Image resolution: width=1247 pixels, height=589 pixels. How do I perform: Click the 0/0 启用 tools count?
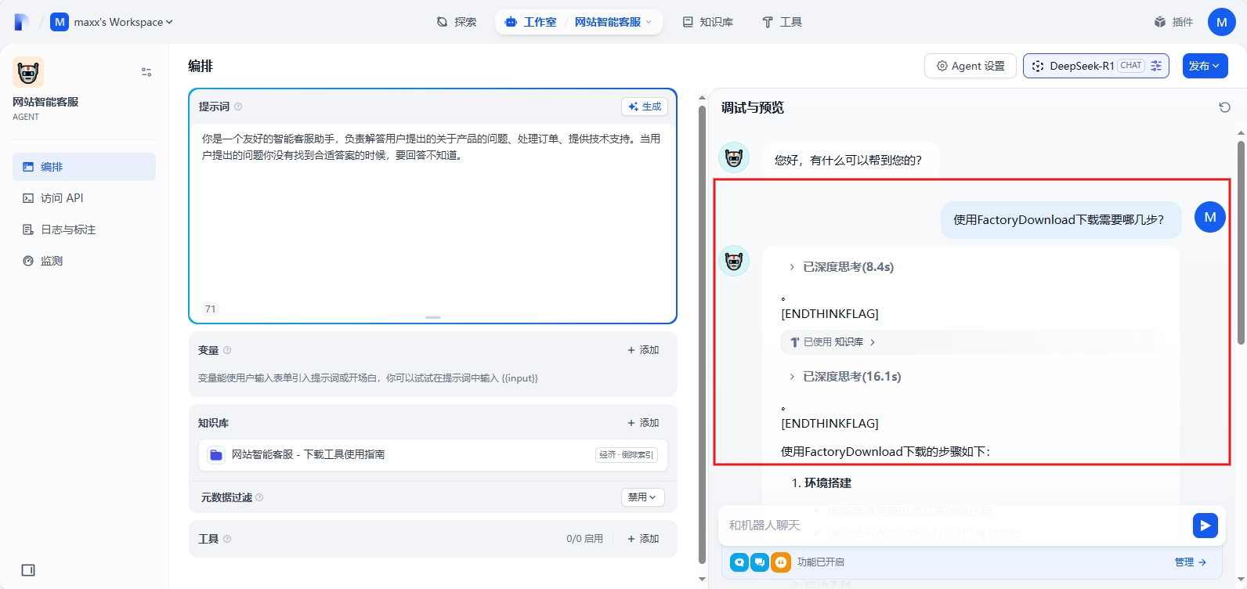(585, 539)
